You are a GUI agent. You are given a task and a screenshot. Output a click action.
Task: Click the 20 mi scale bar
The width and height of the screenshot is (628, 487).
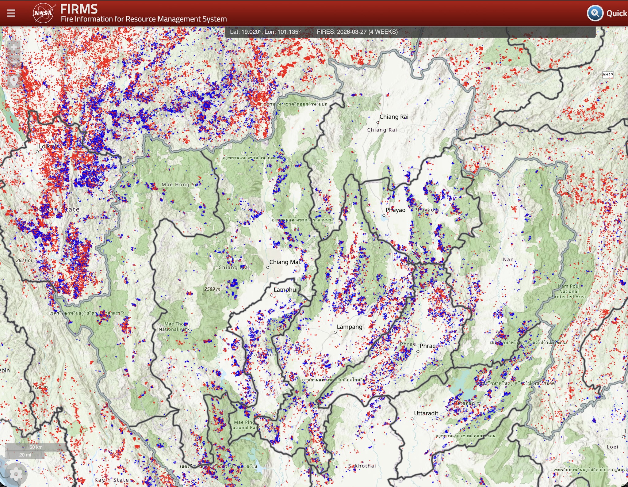(25, 455)
